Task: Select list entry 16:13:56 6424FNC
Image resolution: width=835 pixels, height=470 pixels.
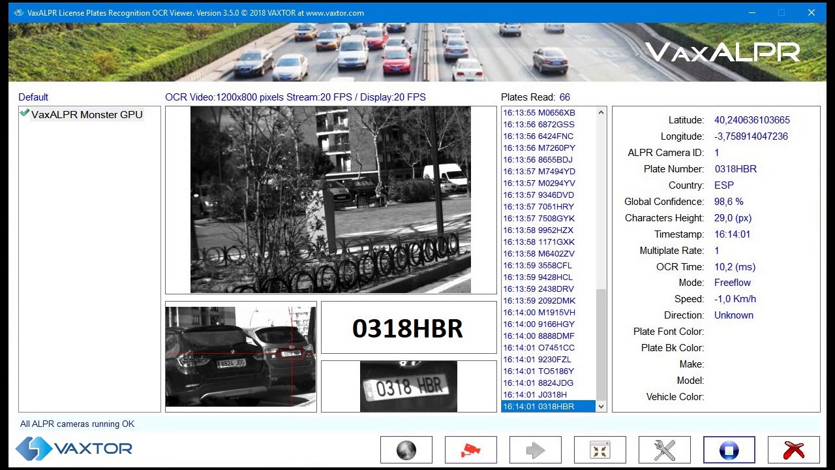Action: click(549, 136)
